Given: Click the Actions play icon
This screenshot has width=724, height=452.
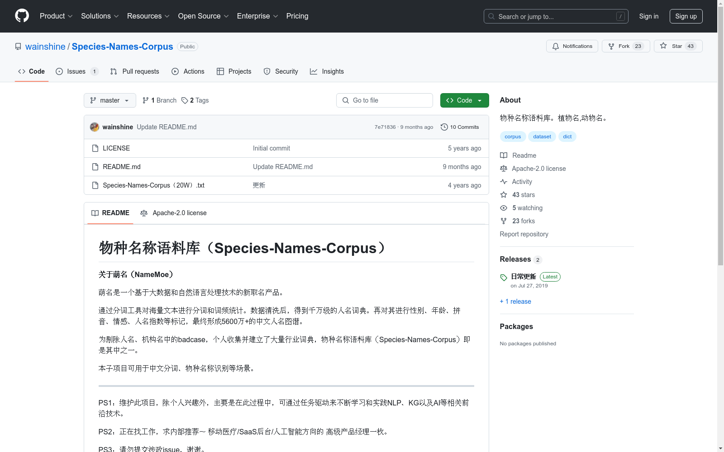Looking at the screenshot, I should (175, 71).
